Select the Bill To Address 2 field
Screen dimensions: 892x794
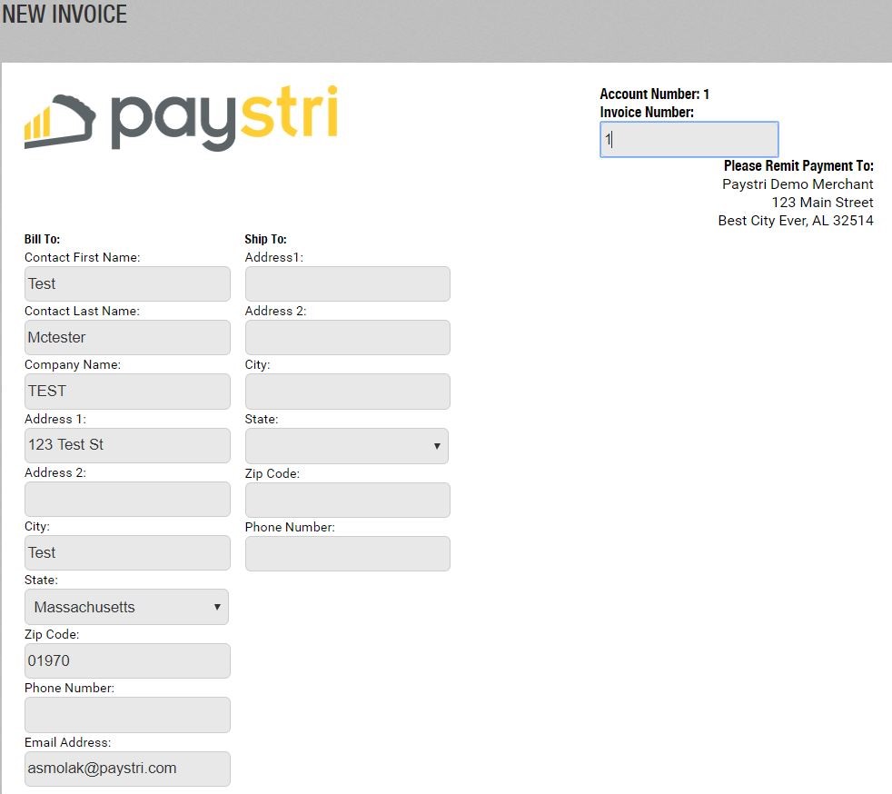coord(126,499)
